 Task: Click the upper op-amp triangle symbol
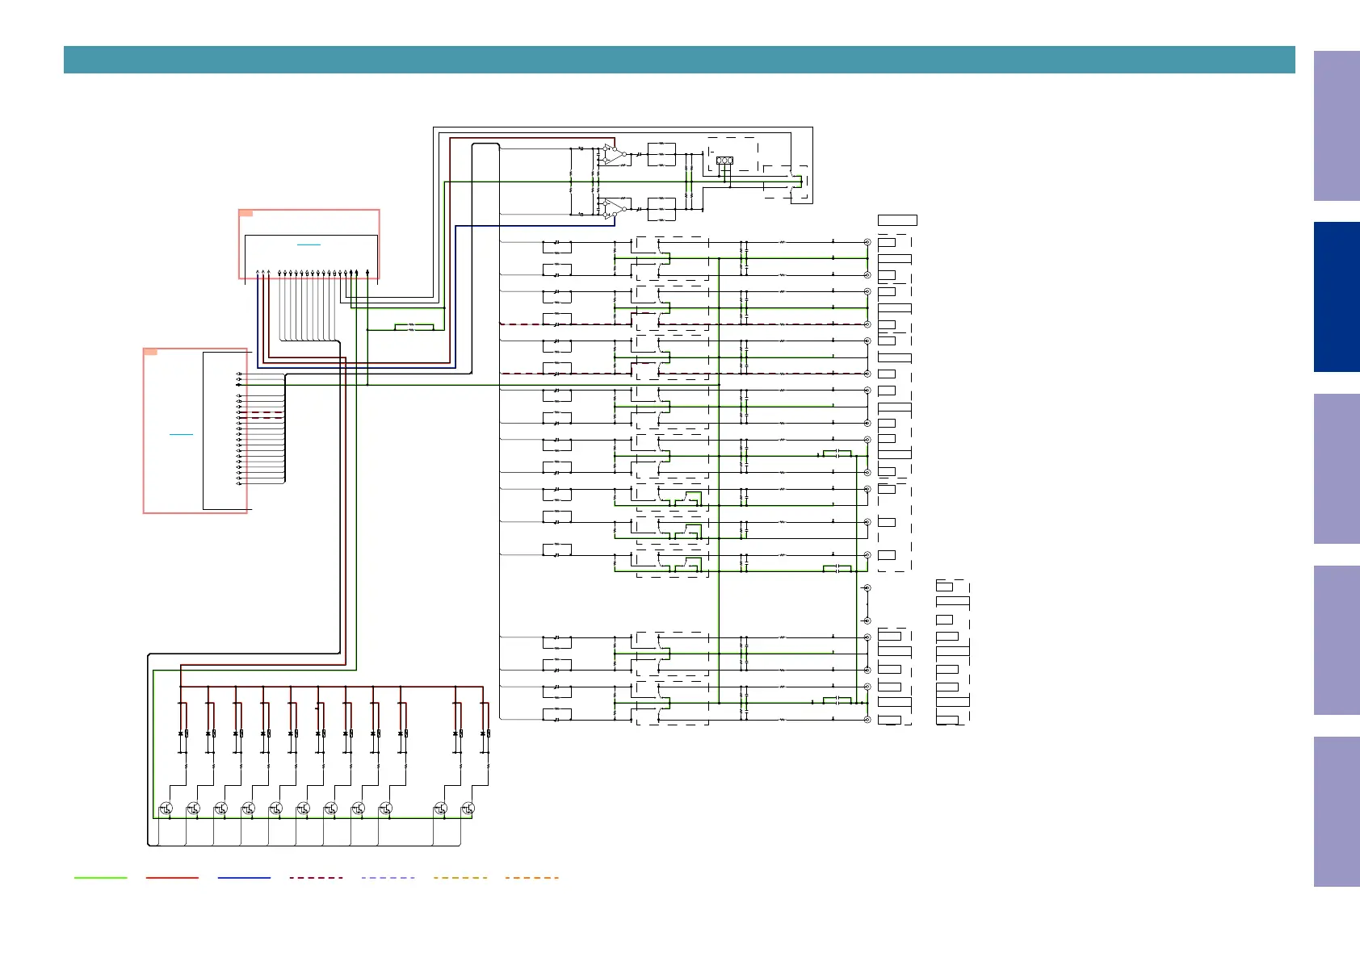615,154
